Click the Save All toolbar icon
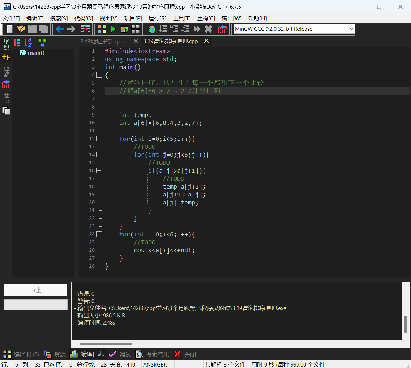Screen dimensions: 411x368 click(43, 29)
